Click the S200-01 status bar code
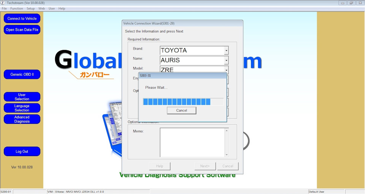Image resolution: width=365 pixels, height=194 pixels. (x=6, y=192)
